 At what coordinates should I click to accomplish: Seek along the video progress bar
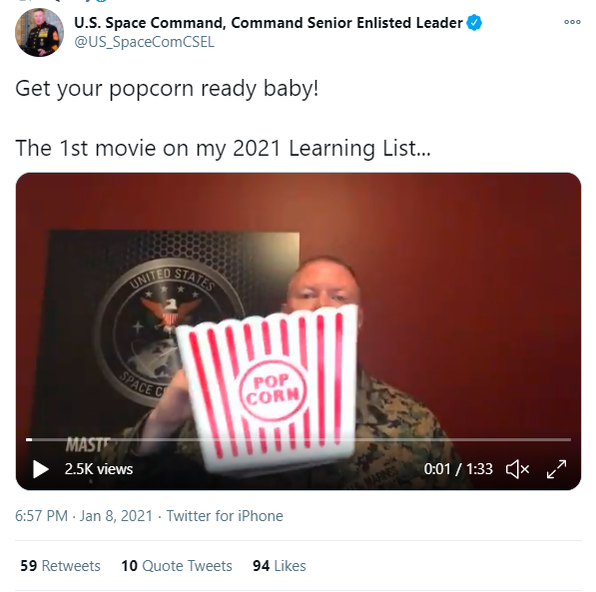(x=298, y=439)
